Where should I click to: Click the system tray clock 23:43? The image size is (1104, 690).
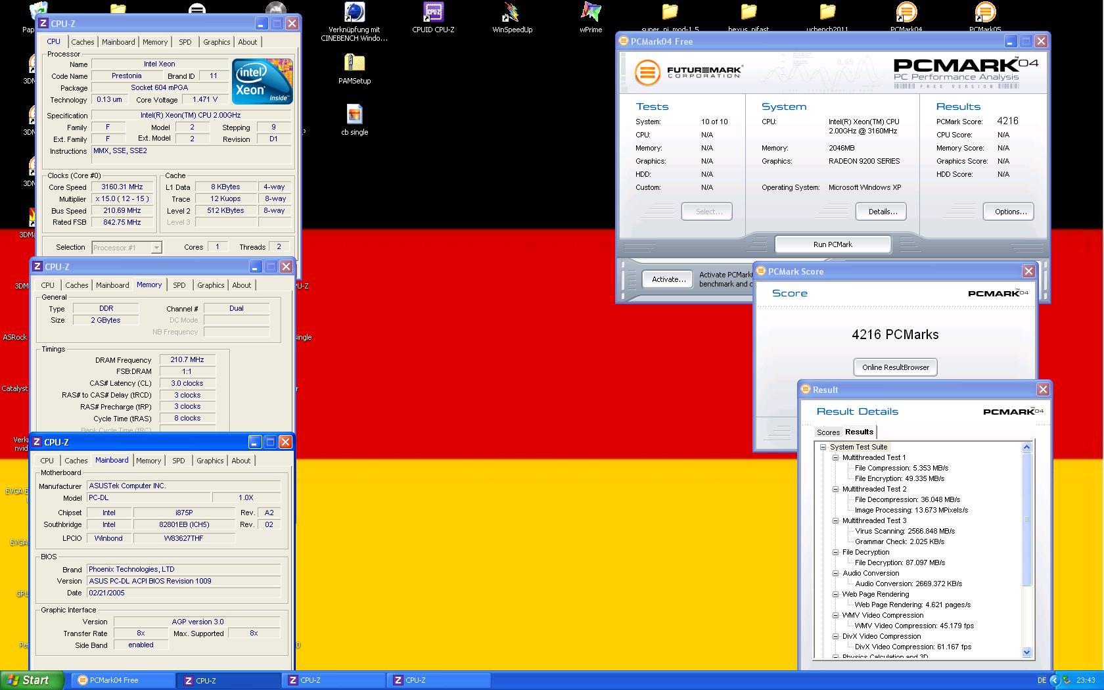(x=1086, y=680)
